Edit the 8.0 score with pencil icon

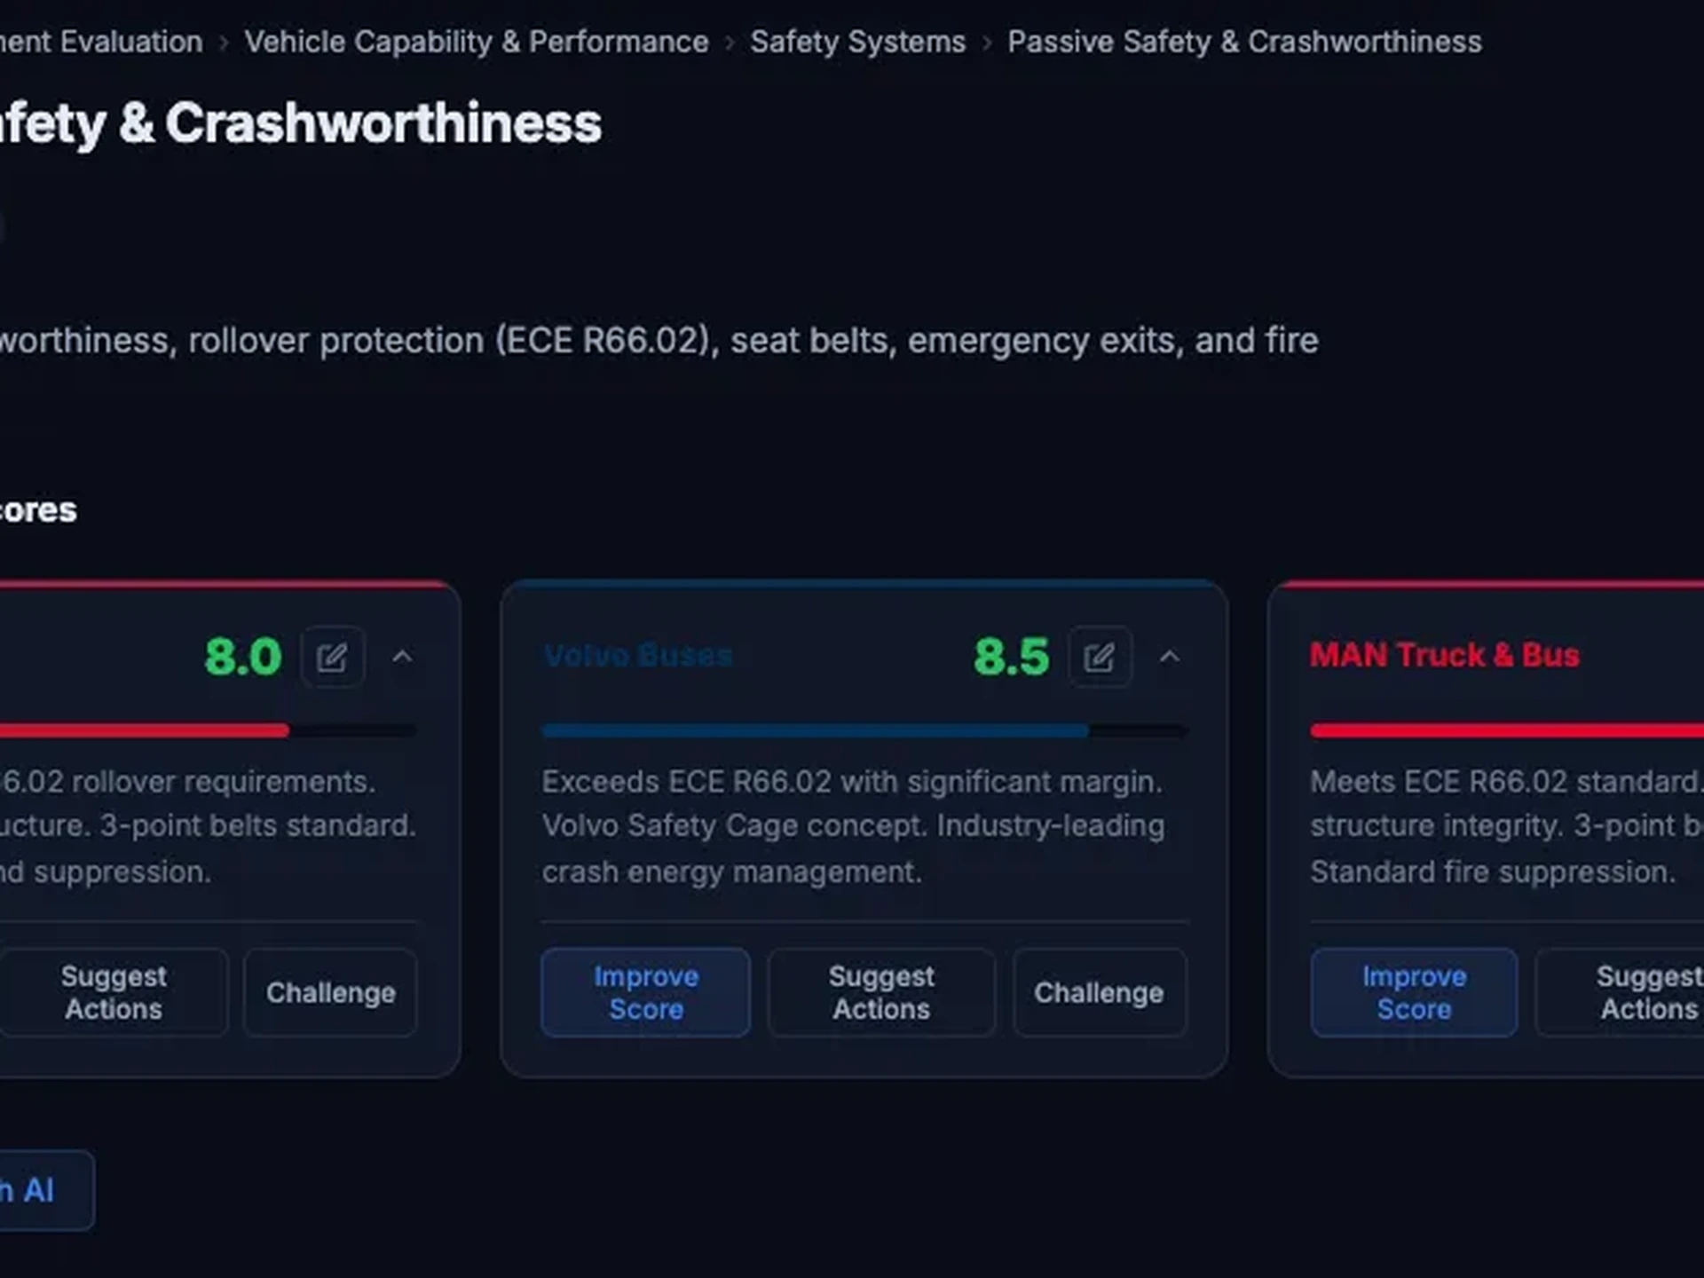coord(332,658)
